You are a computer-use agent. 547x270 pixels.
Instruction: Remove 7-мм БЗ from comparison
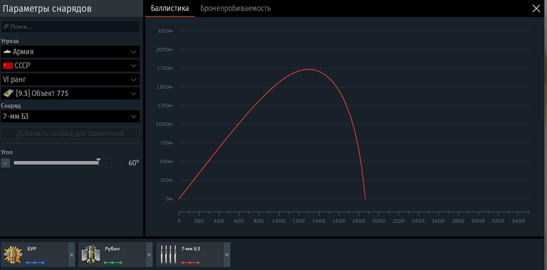click(226, 255)
